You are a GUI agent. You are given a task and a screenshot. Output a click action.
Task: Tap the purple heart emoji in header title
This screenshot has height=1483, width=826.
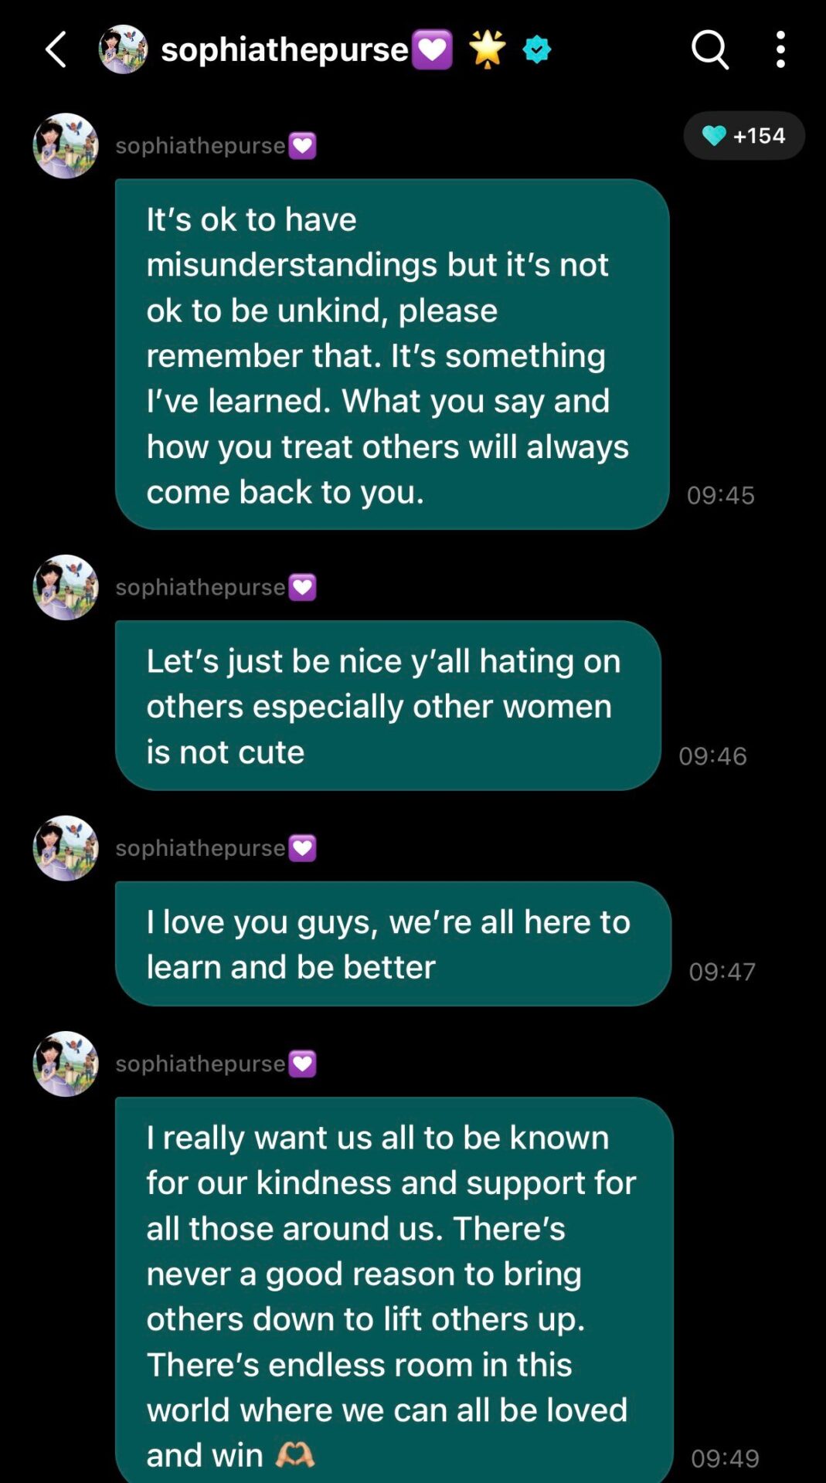pyautogui.click(x=432, y=49)
